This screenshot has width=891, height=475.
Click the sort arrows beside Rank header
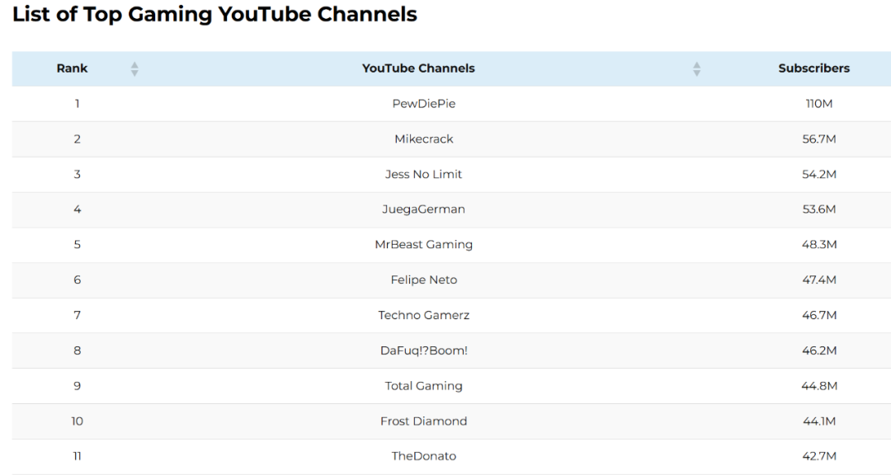(x=134, y=69)
